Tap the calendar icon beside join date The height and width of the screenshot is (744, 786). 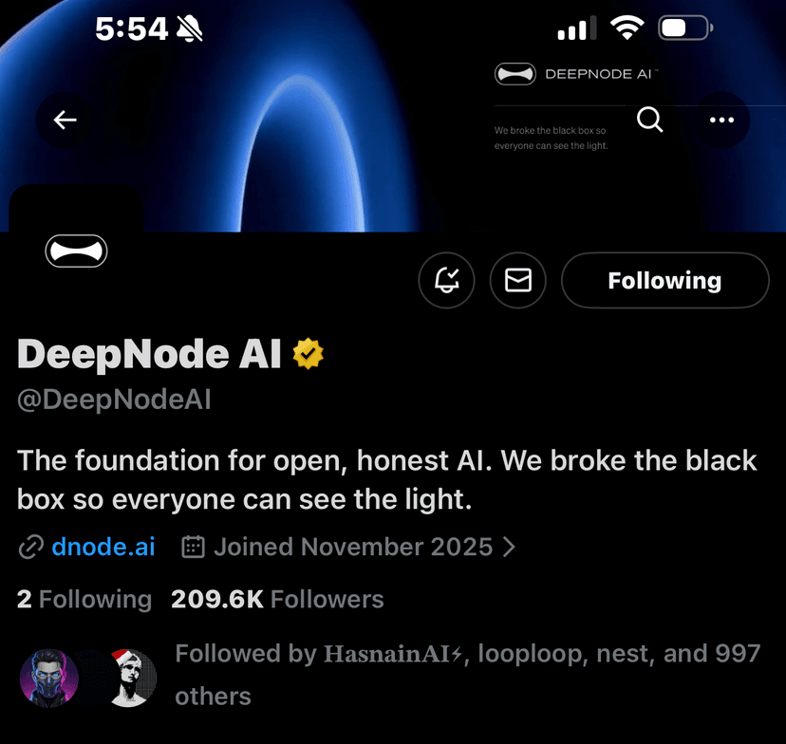pos(193,547)
